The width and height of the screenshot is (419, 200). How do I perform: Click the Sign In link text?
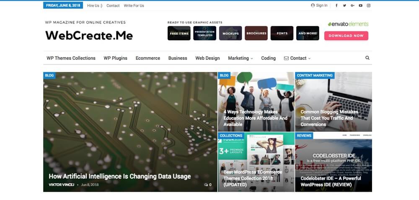(322, 5)
